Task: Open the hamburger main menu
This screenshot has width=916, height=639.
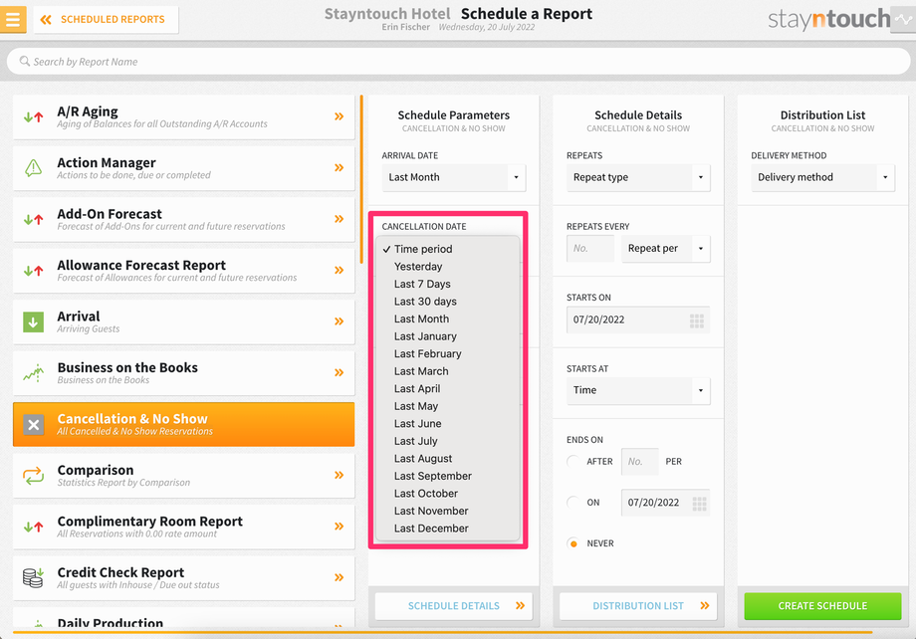Action: pyautogui.click(x=13, y=19)
